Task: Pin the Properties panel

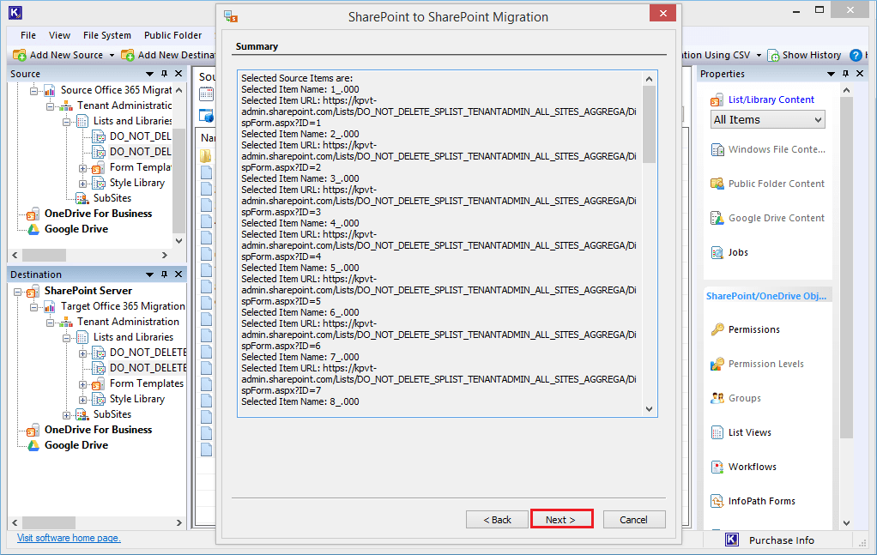Action: pyautogui.click(x=845, y=74)
